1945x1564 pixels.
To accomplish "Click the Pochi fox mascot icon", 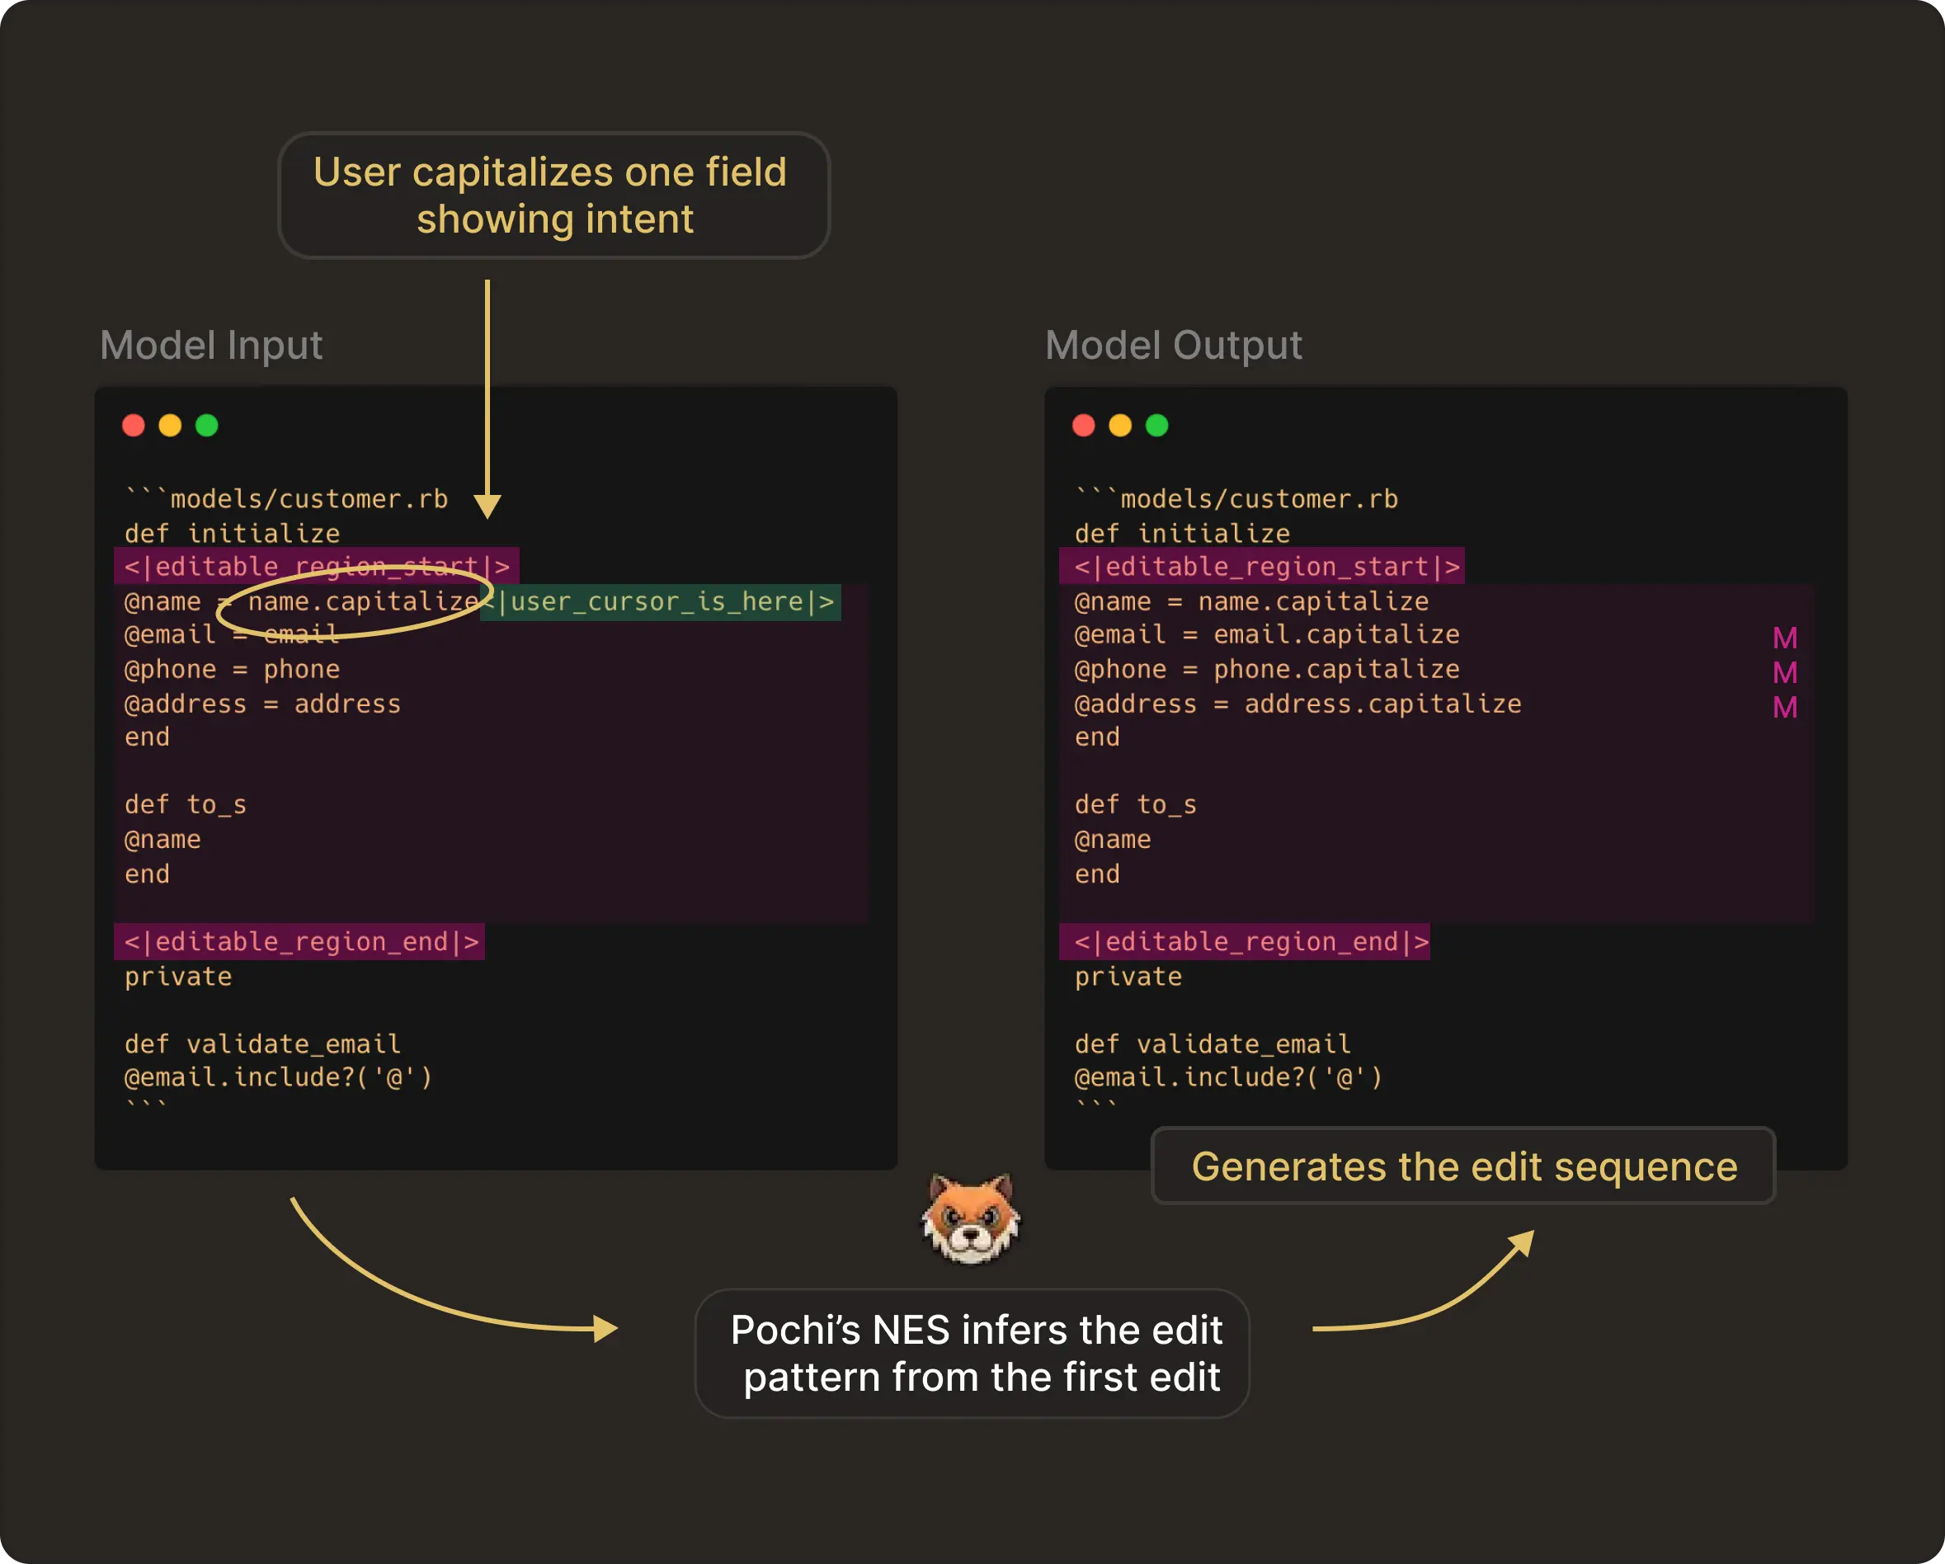I will pyautogui.click(x=971, y=1218).
